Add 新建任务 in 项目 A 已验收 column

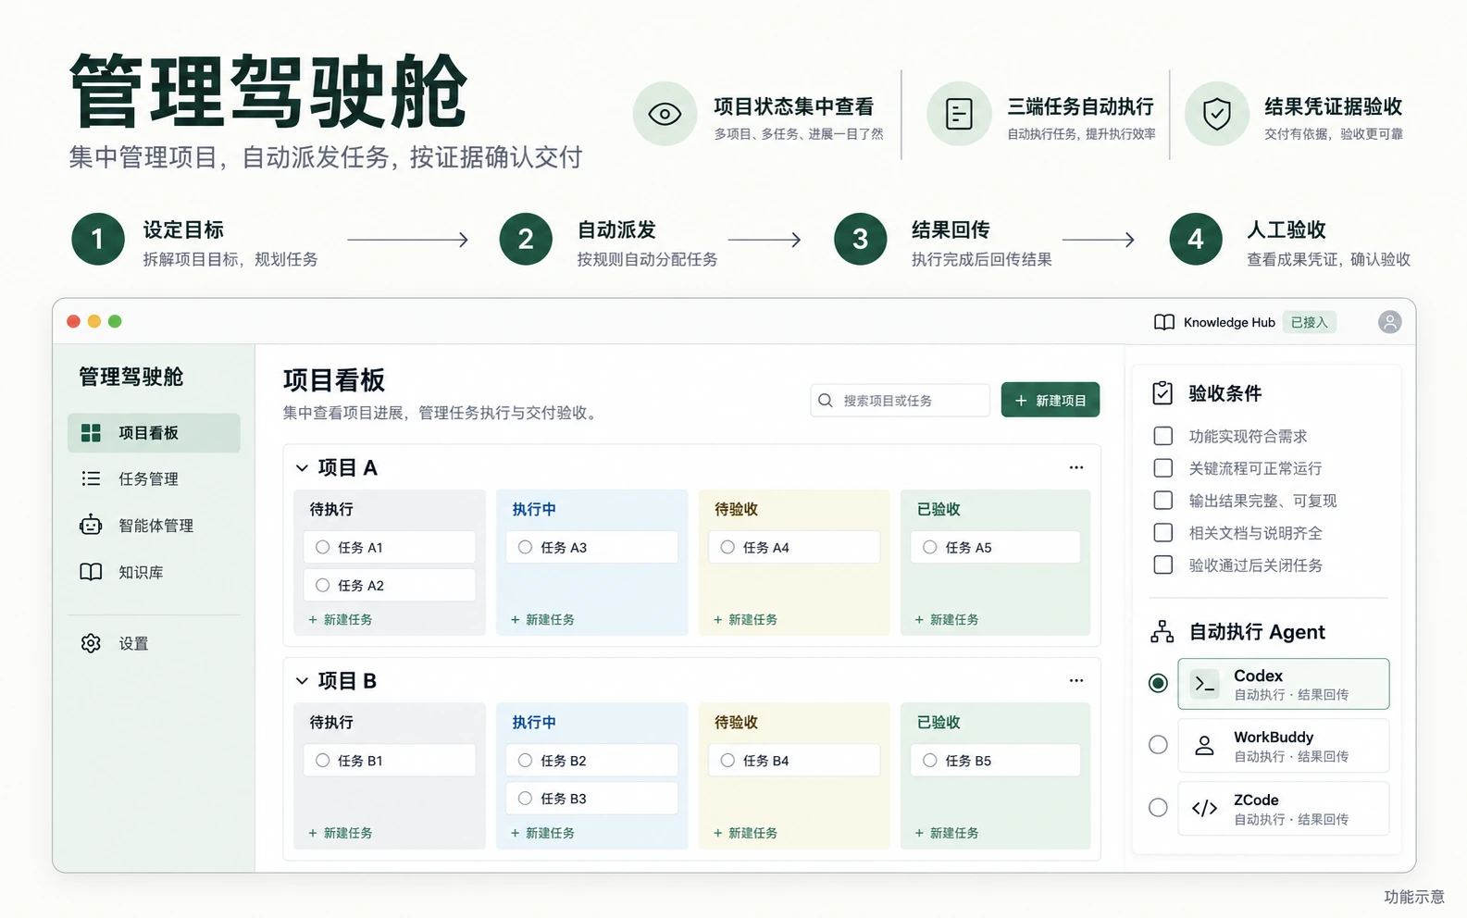[947, 620]
